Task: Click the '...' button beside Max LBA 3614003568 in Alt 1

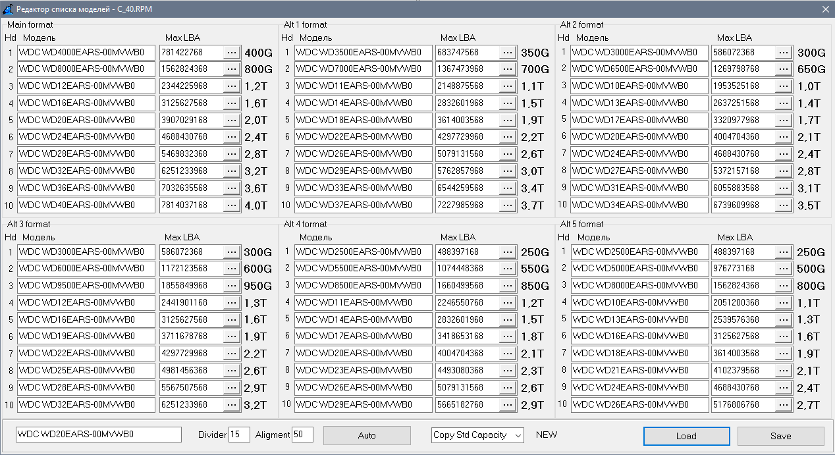Action: (508, 120)
